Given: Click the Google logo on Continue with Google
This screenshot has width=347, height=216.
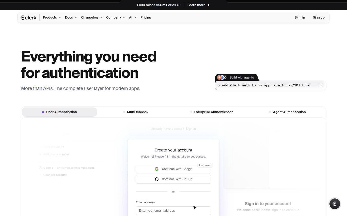Looking at the screenshot, I should (157, 169).
